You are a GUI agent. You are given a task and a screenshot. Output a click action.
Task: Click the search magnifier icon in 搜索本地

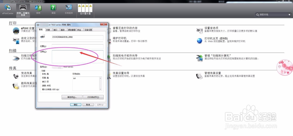(x=258, y=15)
